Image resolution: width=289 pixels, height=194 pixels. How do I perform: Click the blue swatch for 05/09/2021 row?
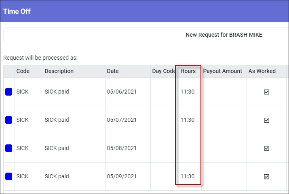pyautogui.click(x=8, y=176)
